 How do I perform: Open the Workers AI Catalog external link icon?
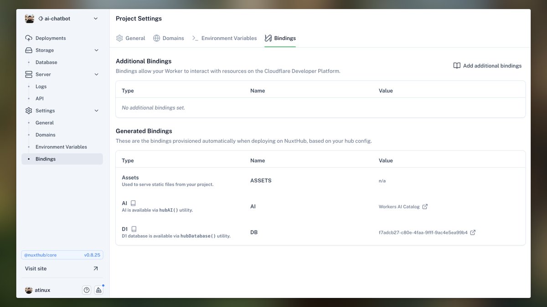[425, 206]
